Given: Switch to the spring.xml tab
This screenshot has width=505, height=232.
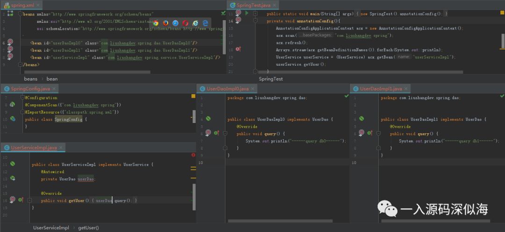Looking at the screenshot, I should (22, 5).
